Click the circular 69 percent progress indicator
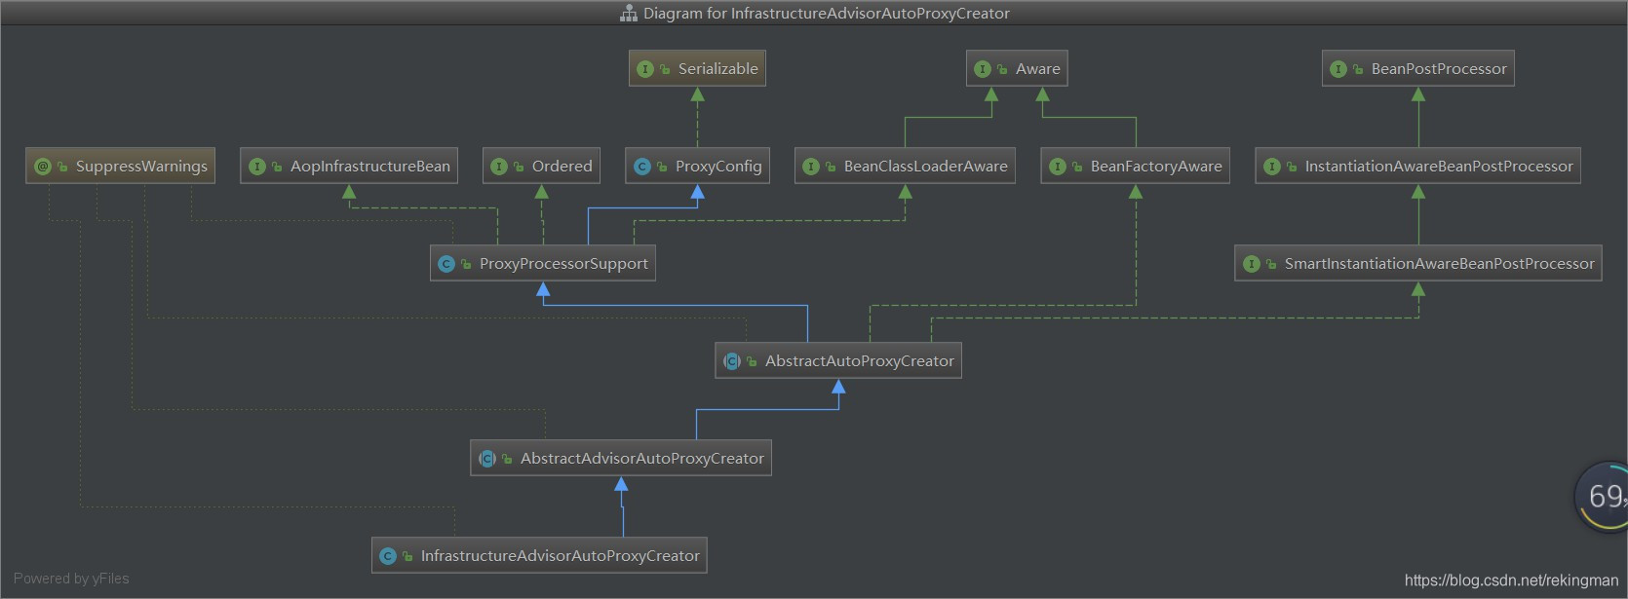Screen dimensions: 1628x599 pos(1602,496)
